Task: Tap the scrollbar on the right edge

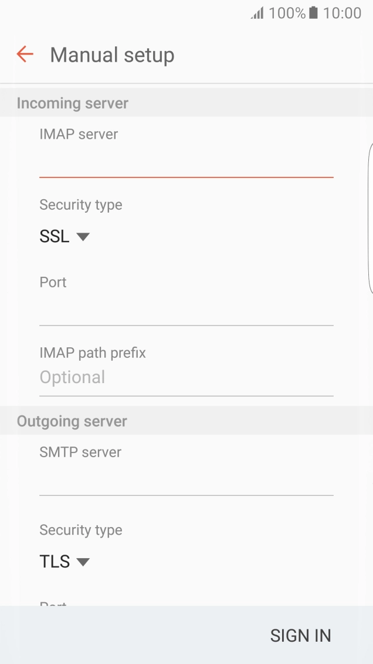Action: pyautogui.click(x=371, y=217)
